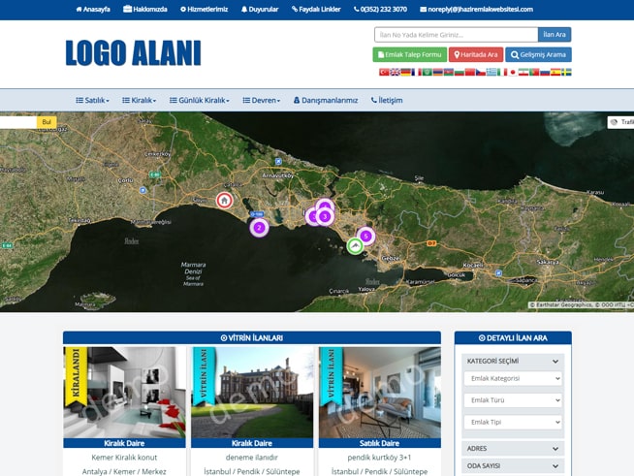Switch language using the UK flag

point(395,72)
